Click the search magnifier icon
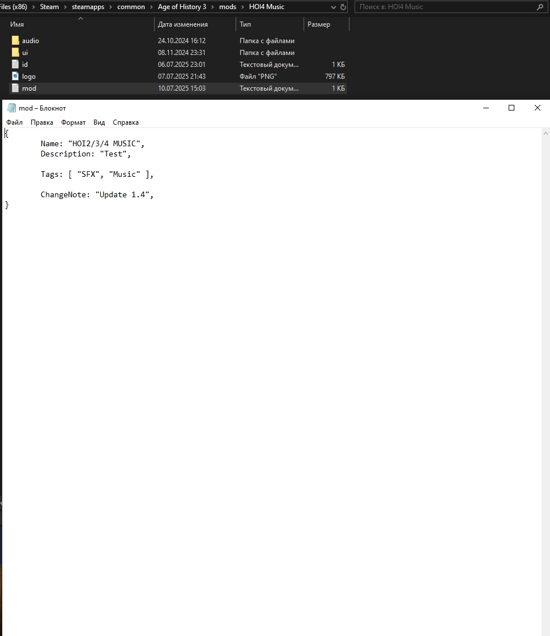This screenshot has height=636, width=550. tap(540, 7)
